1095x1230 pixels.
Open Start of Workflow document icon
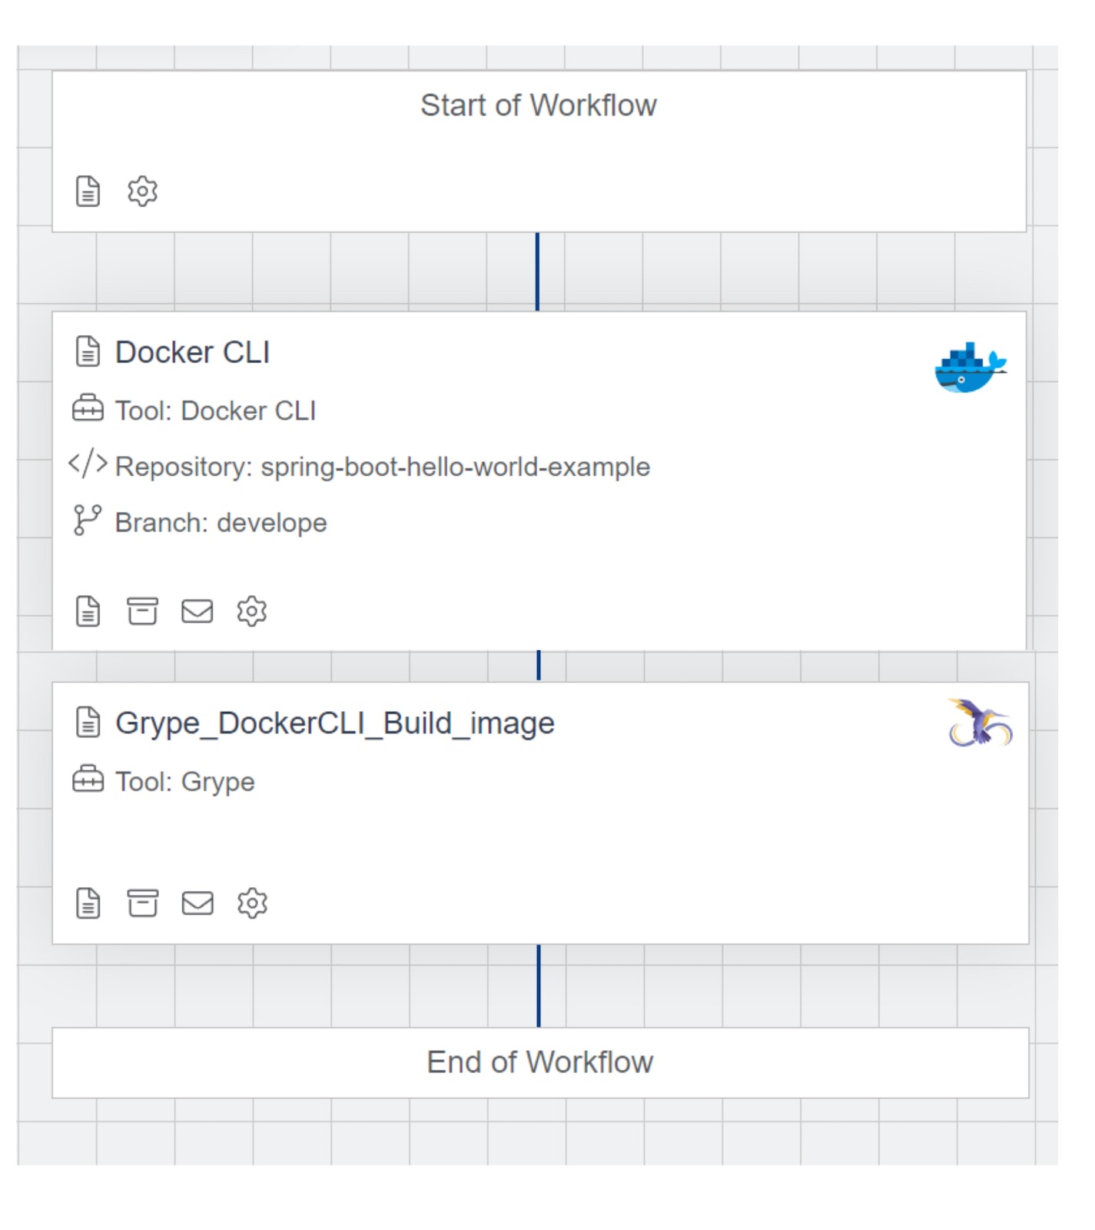point(88,191)
